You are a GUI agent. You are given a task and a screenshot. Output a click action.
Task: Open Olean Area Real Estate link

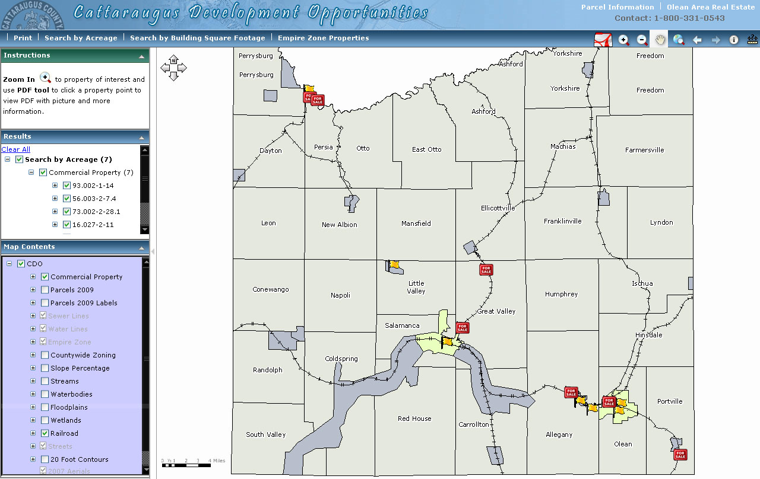tap(710, 7)
